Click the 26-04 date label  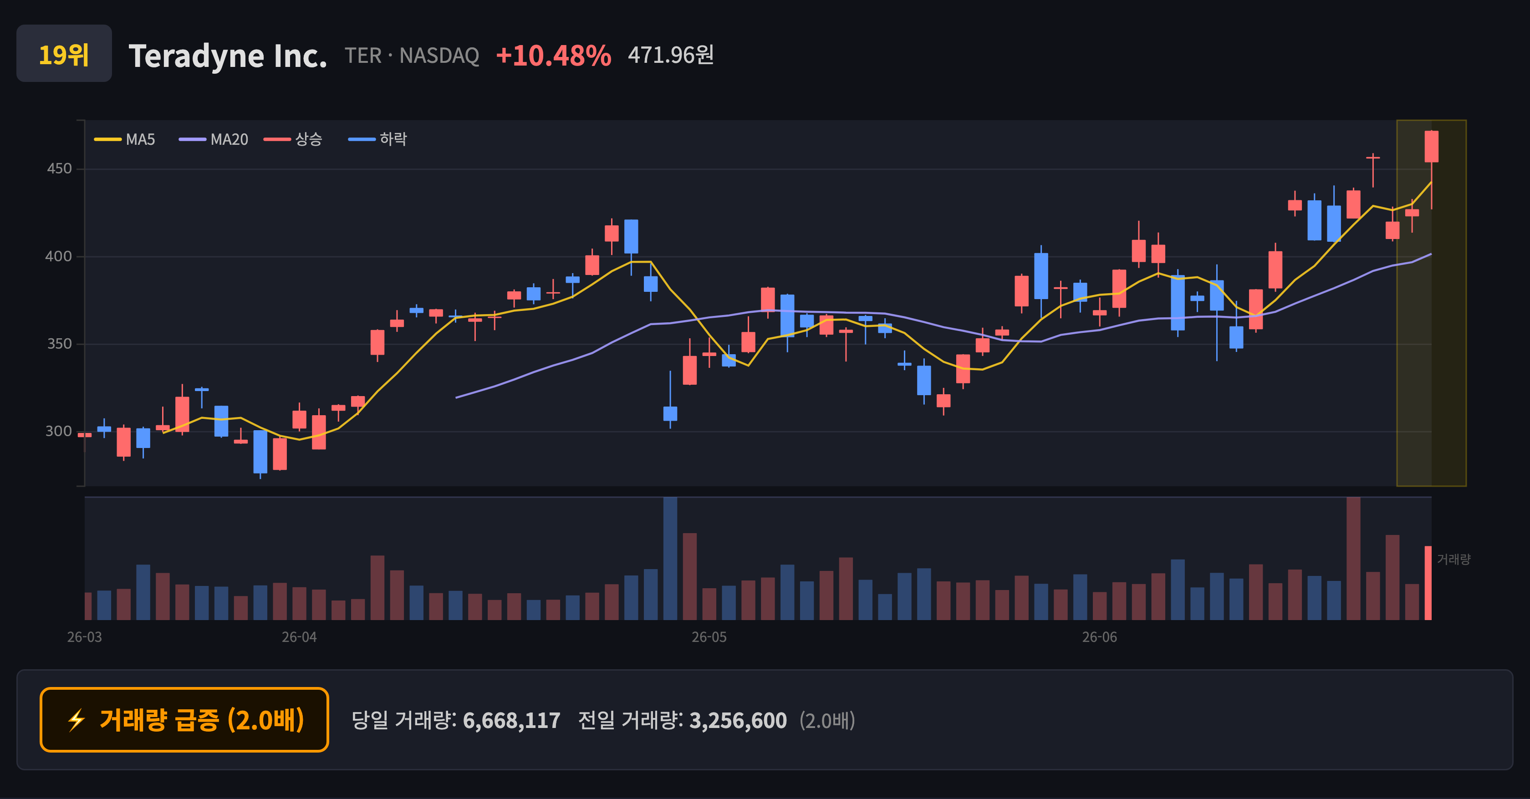(299, 637)
